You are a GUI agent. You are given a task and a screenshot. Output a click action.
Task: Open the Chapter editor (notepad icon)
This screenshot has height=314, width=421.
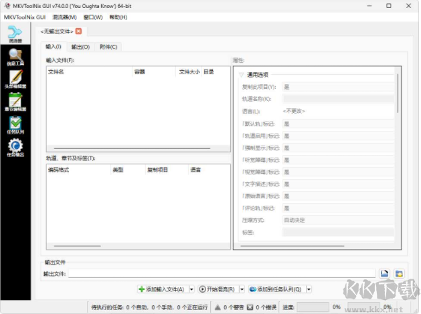[x=15, y=102]
